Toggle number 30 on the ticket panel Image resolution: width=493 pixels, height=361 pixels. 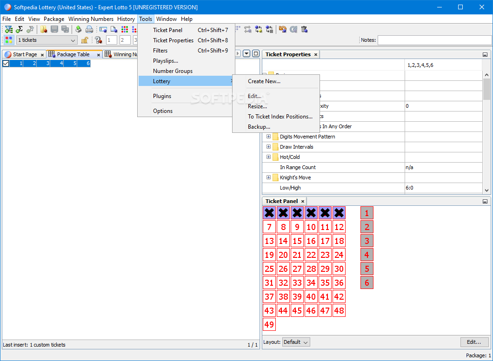coord(339,269)
